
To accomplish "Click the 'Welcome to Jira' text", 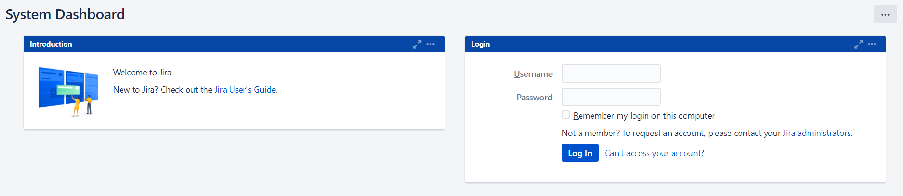I will pyautogui.click(x=142, y=73).
